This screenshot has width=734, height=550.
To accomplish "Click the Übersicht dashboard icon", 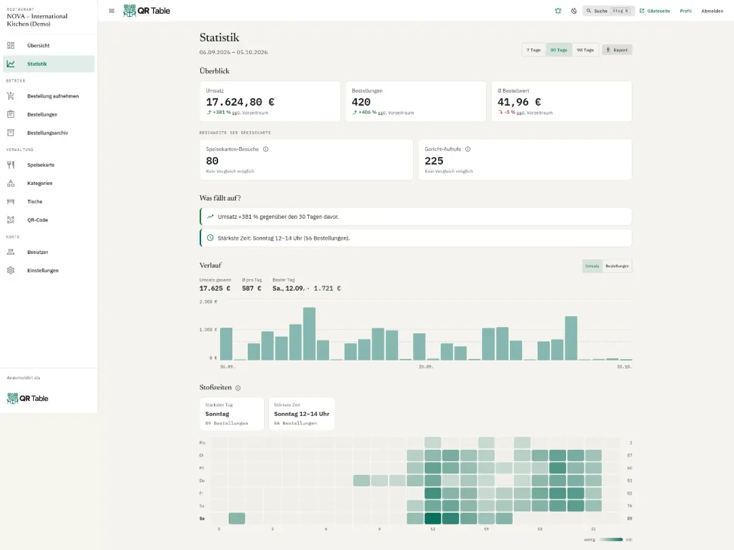I will coord(11,45).
